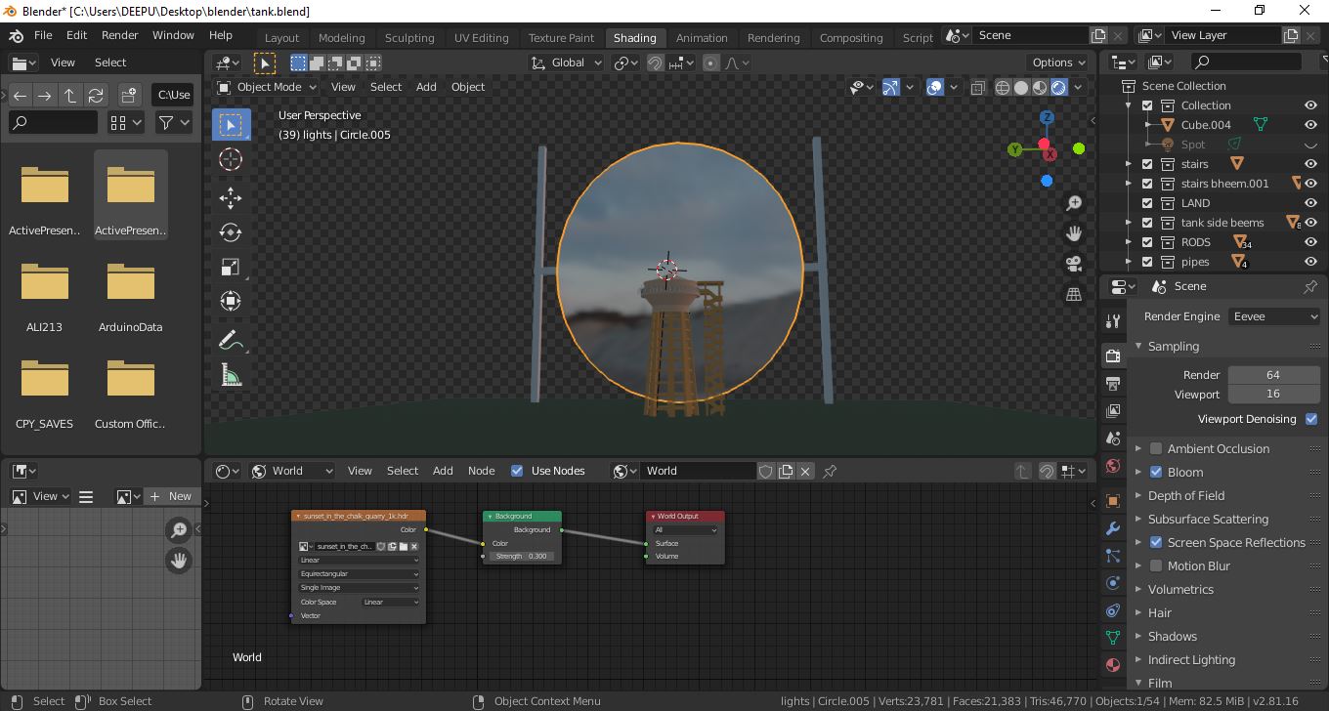This screenshot has height=711, width=1329.
Task: Switch to solid viewport shading
Action: 1021,87
